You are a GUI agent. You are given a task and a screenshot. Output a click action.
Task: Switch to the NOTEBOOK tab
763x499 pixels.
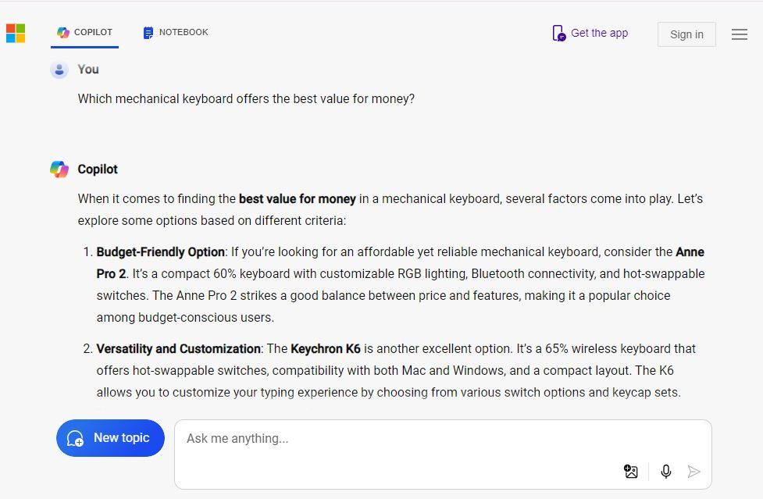coord(176,33)
